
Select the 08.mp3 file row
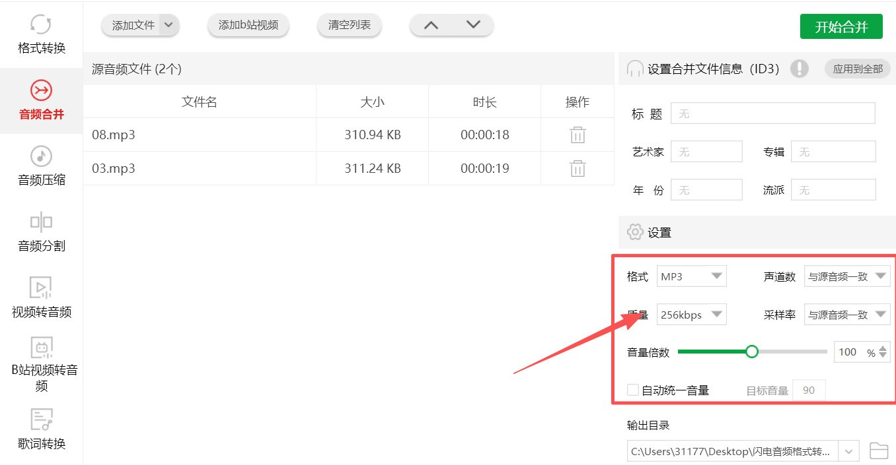click(x=348, y=135)
